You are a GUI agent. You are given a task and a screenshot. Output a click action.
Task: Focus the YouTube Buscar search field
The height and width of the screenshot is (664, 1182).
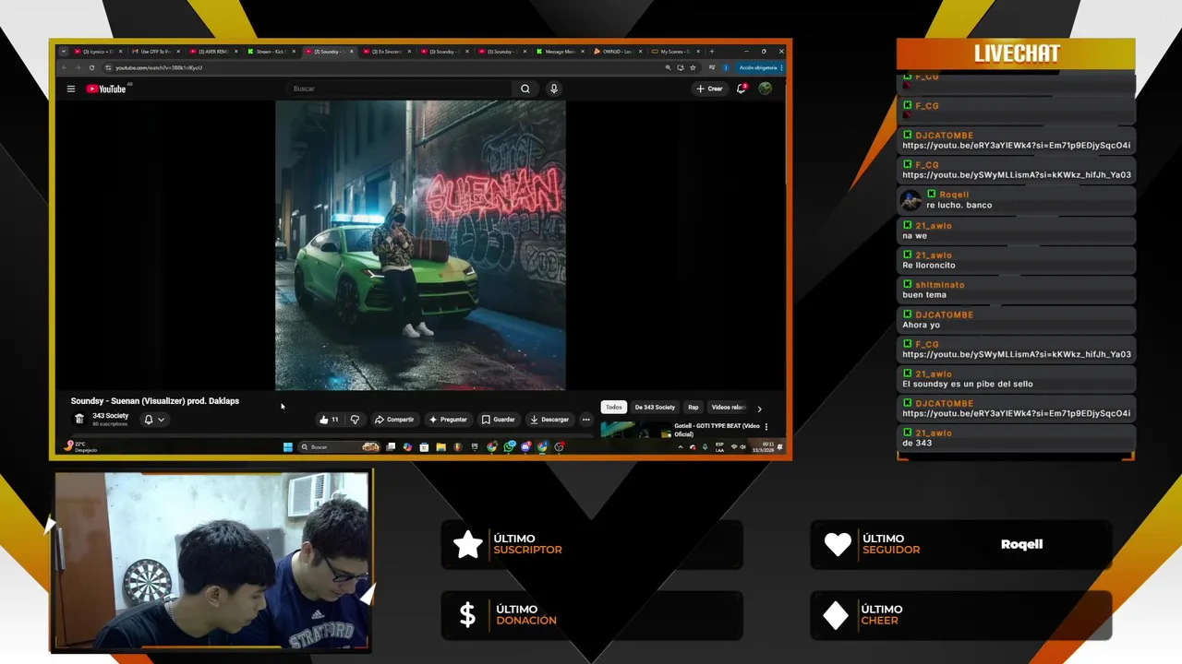399,89
